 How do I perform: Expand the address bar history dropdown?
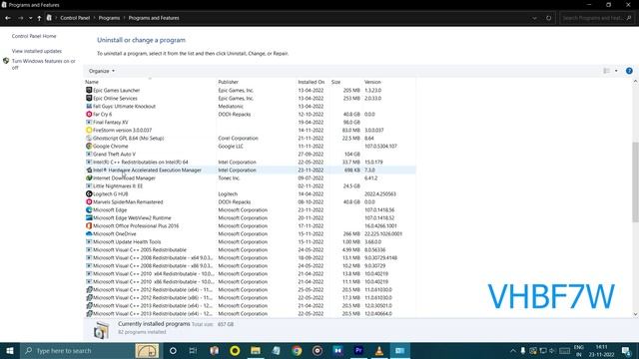(x=534, y=18)
